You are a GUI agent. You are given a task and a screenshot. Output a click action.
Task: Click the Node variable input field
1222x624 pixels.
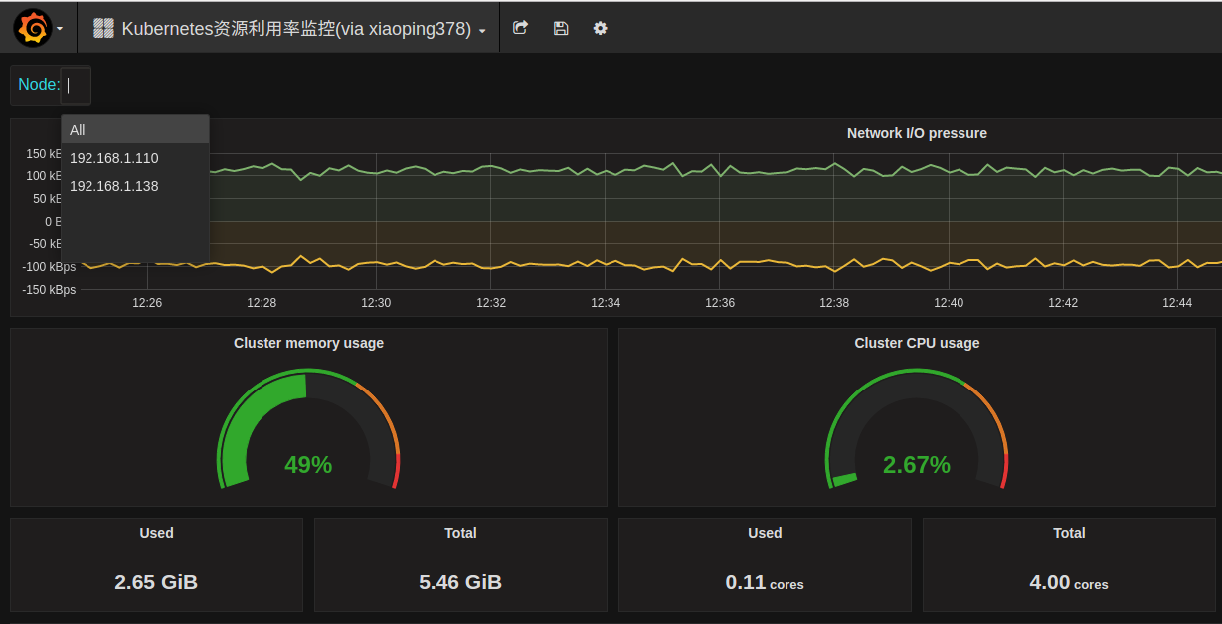click(x=76, y=85)
